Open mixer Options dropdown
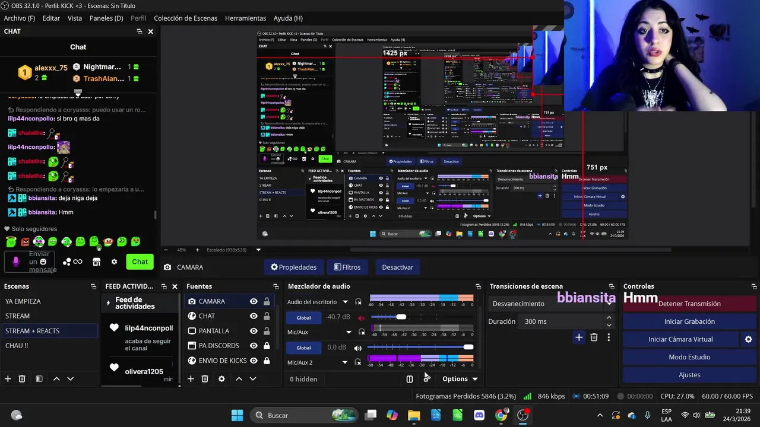The width and height of the screenshot is (760, 427). coord(460,379)
